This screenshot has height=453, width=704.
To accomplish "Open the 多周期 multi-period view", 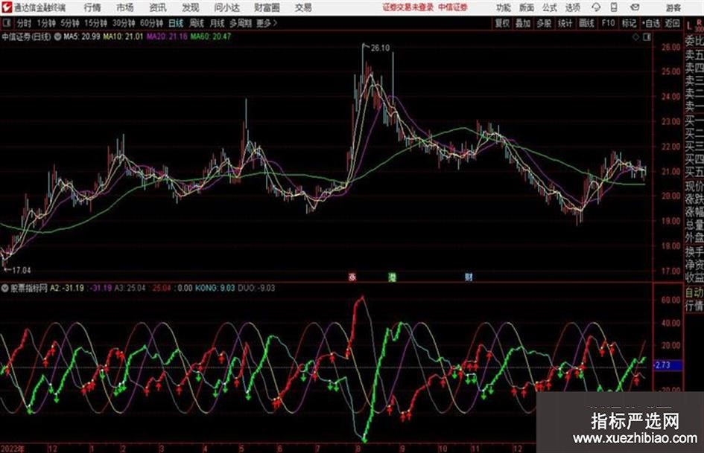I will coord(241,23).
